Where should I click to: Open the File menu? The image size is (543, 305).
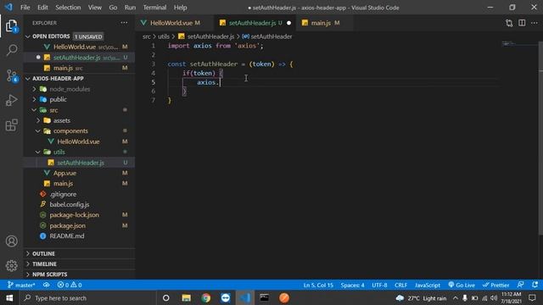click(25, 8)
